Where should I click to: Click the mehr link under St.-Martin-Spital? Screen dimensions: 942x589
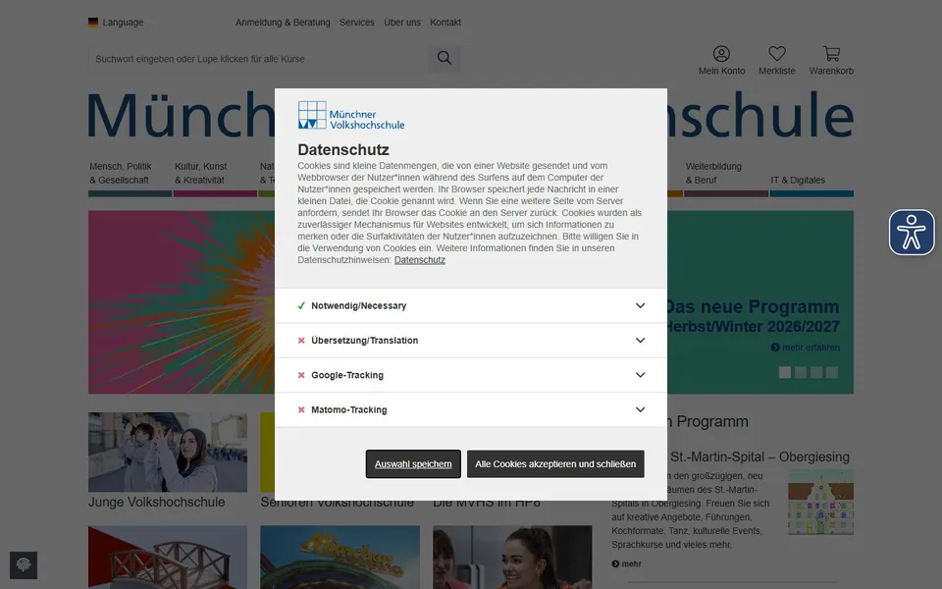tap(627, 563)
